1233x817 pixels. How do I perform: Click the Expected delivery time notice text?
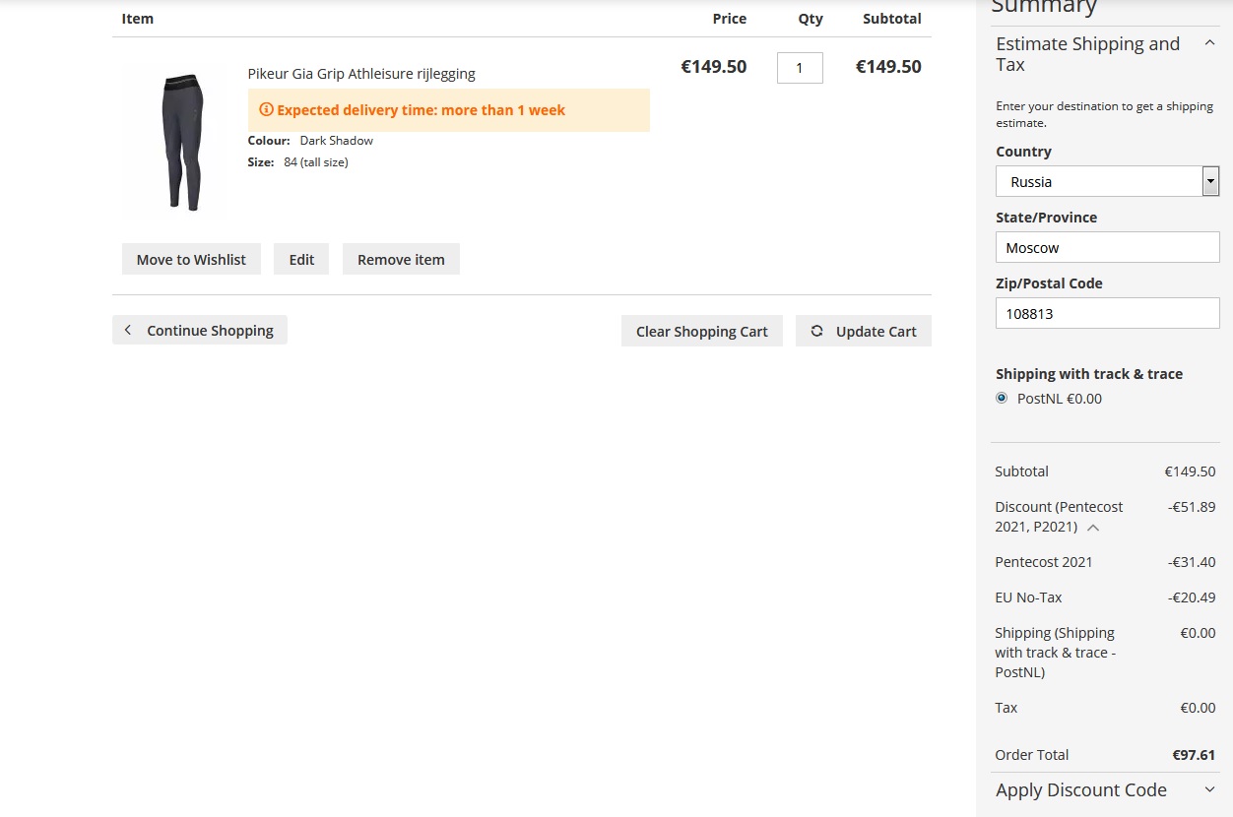(x=421, y=110)
